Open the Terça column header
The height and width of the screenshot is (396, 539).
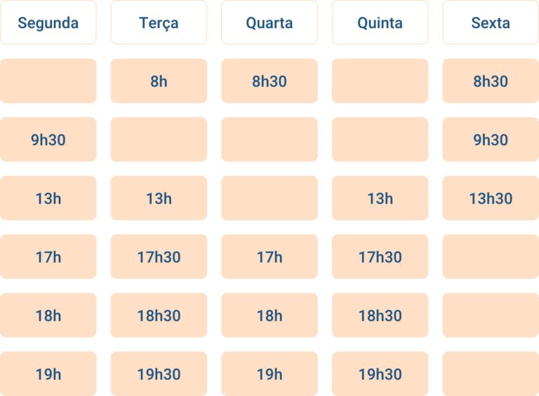click(x=159, y=22)
